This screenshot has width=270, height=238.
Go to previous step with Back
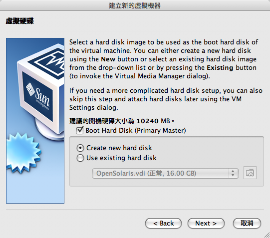pyautogui.click(x=163, y=224)
